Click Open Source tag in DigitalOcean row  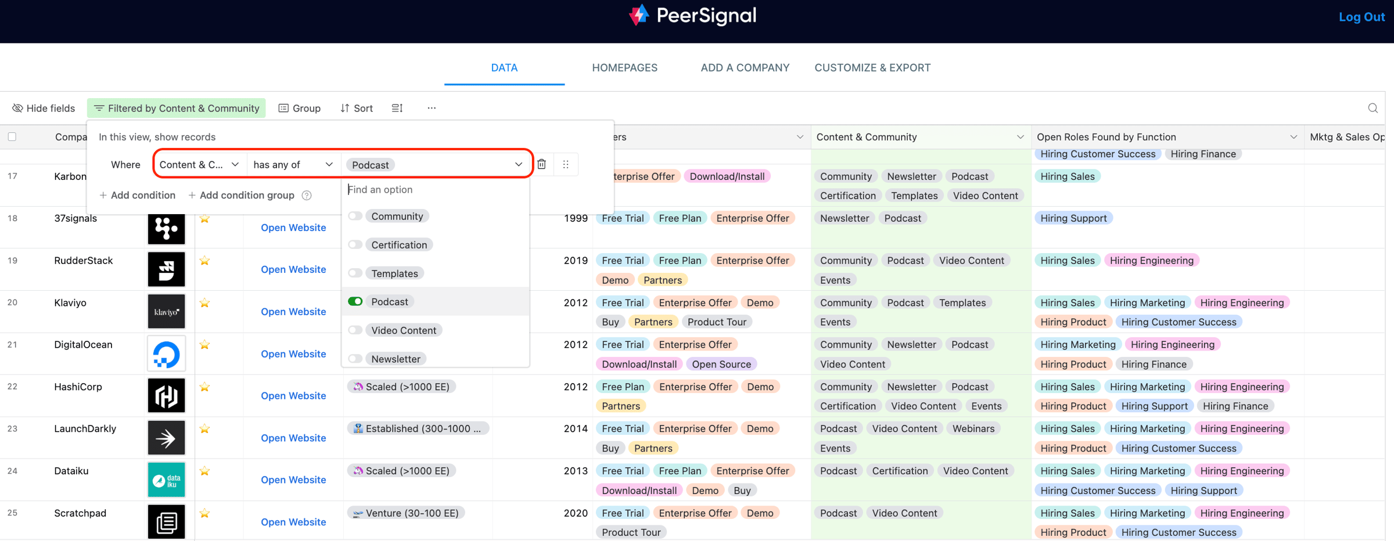721,364
